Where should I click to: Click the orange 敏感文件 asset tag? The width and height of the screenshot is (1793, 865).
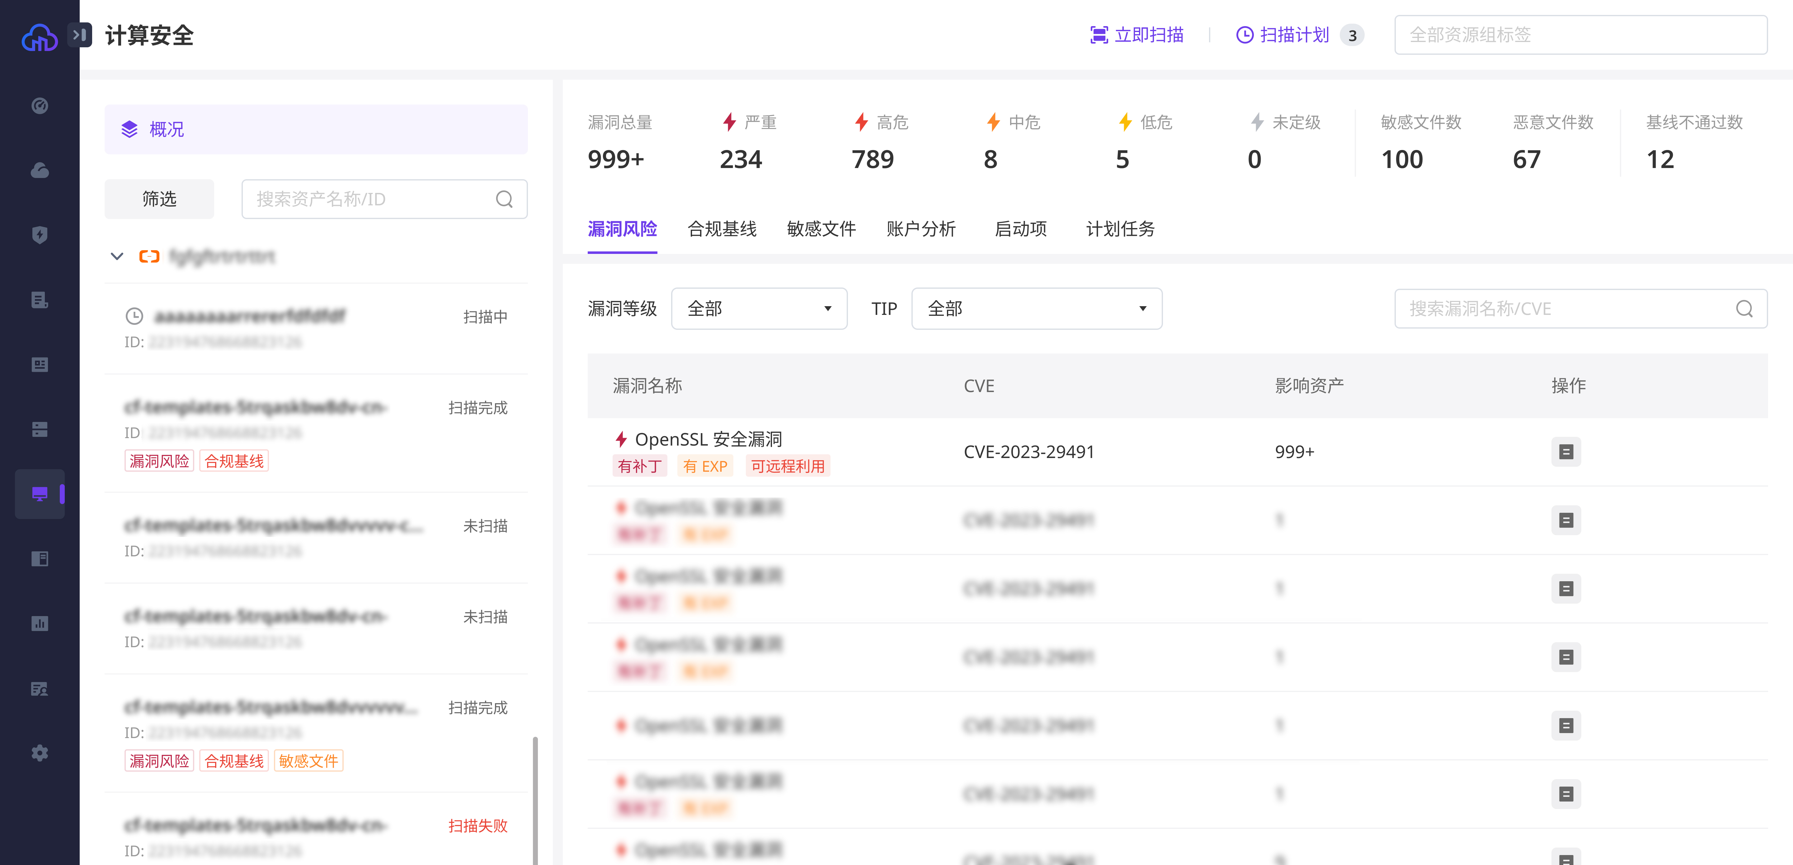click(x=308, y=761)
